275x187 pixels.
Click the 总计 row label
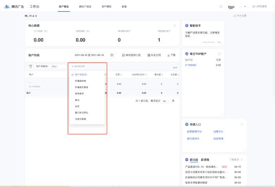[29, 93]
